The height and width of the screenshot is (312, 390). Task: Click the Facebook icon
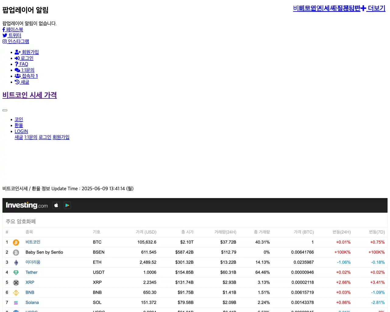(4, 30)
